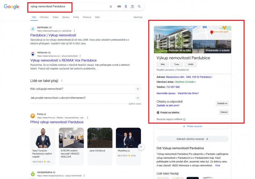The image size is (255, 179).
Task: Click the Web button in business panel
Action: 163,64
